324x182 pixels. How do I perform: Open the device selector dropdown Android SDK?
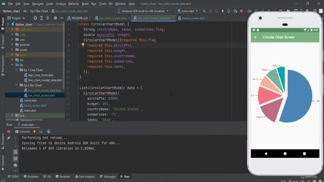coord(143,11)
